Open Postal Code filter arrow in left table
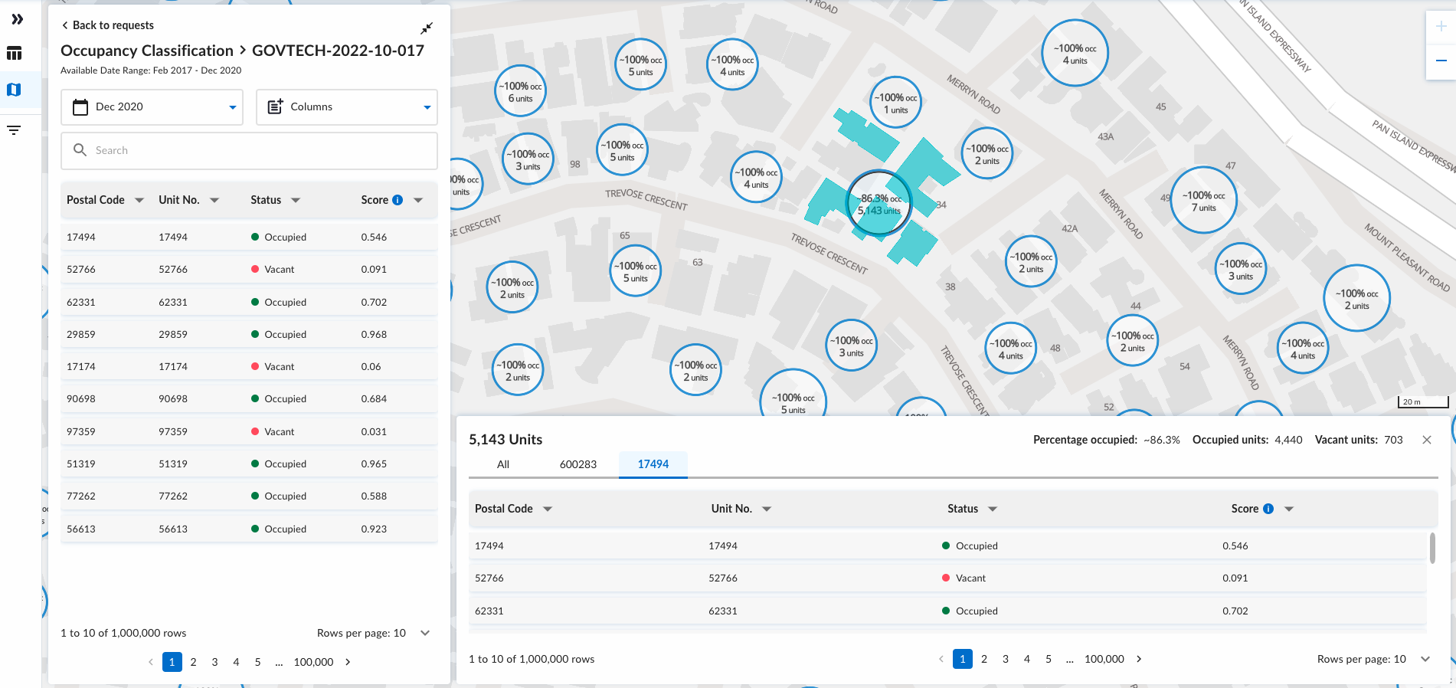The image size is (1456, 688). click(139, 200)
